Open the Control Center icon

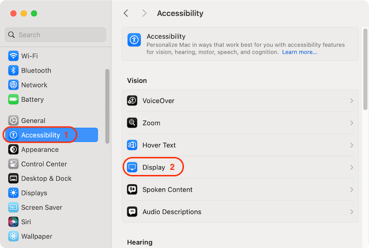tap(13, 164)
